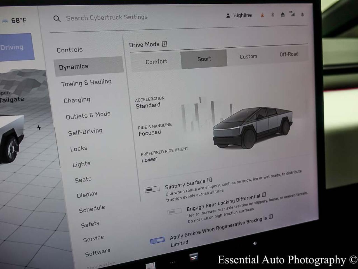This screenshot has width=358, height=269.
Task: Click the notifications bell icon
Action: pyautogui.click(x=302, y=14)
